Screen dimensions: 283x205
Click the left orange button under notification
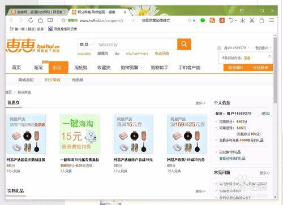(x=236, y=68)
